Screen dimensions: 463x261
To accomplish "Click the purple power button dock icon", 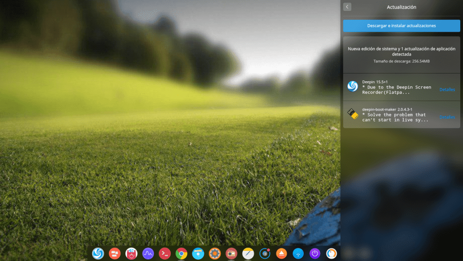I will [x=315, y=254].
